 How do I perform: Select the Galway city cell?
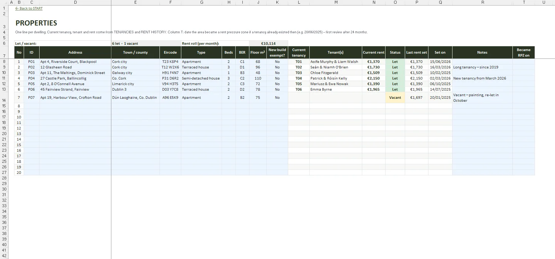click(x=135, y=73)
